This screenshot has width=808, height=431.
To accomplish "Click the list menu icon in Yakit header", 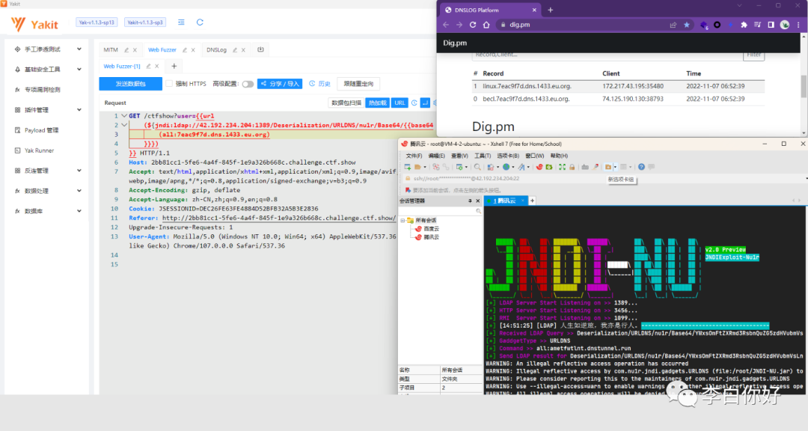I will pos(181,22).
